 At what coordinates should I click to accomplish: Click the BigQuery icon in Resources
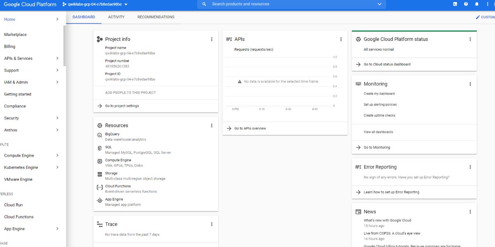[99, 135]
